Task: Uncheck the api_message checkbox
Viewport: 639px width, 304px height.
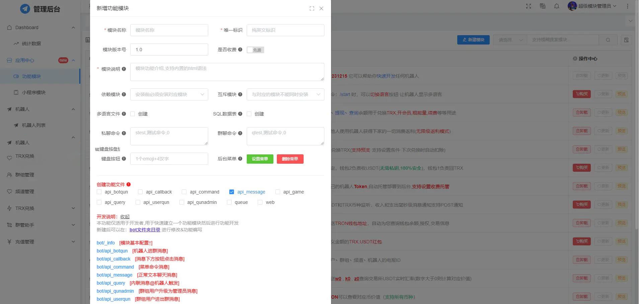Action: coord(232,192)
